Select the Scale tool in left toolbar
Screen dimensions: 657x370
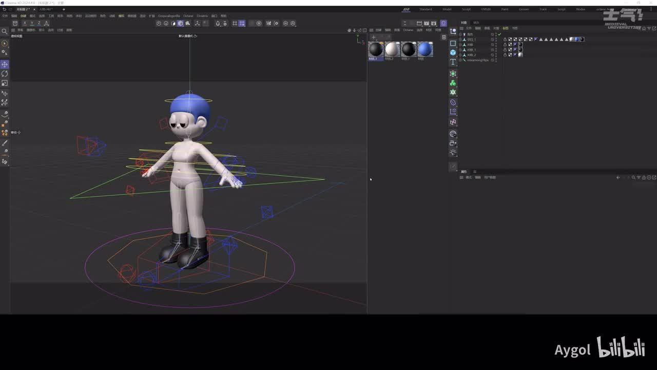point(5,83)
